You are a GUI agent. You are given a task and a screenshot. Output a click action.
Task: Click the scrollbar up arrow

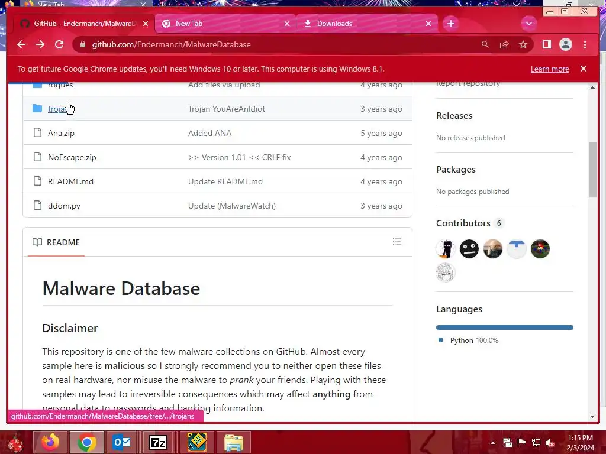tap(592, 87)
